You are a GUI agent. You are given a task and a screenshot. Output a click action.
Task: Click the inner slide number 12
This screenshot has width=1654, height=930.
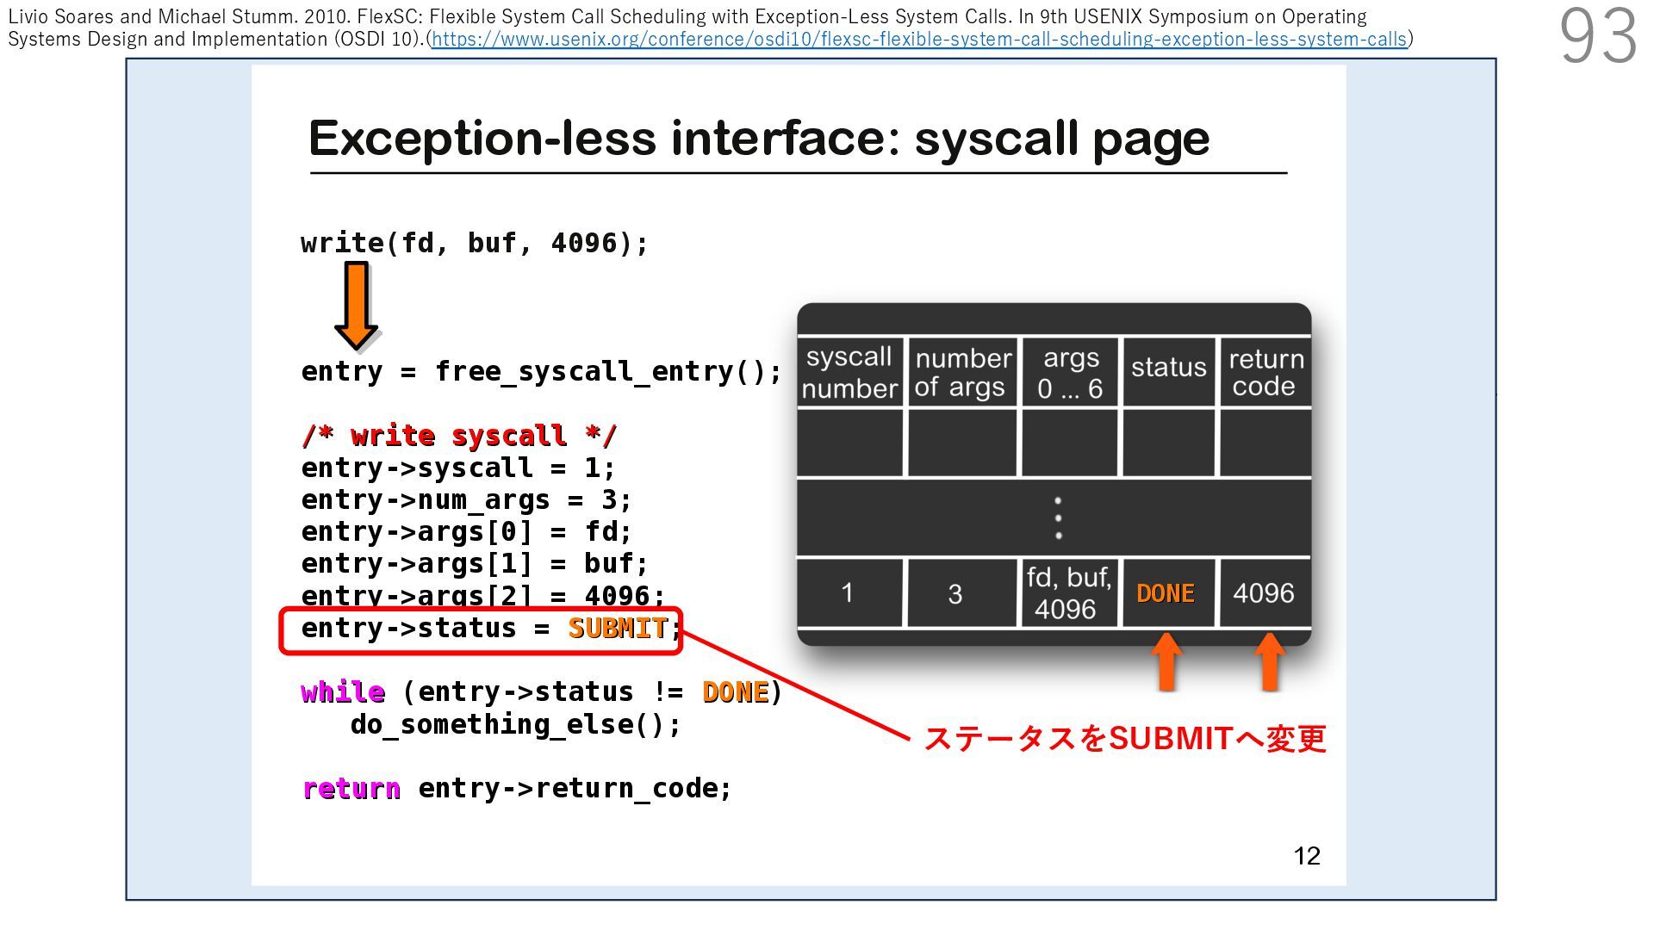pyautogui.click(x=1306, y=856)
